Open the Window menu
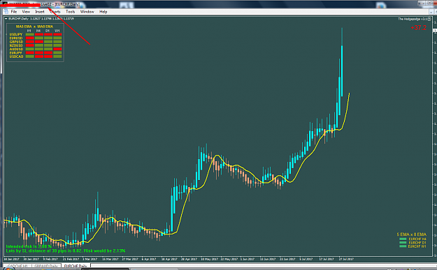Screen dimensions: 437x270 point(87,12)
